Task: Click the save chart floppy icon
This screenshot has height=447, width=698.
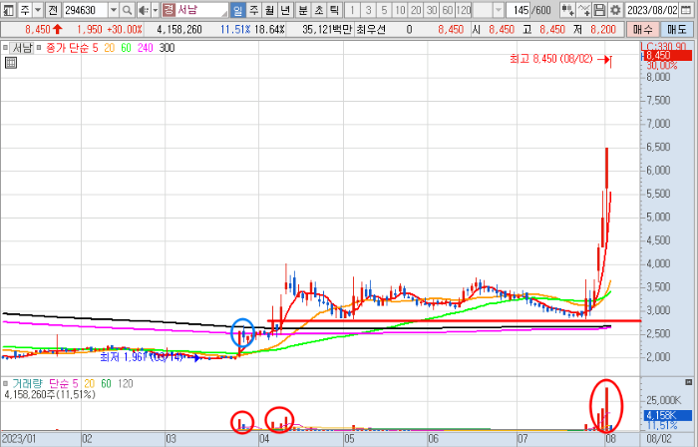Action: tap(599, 10)
